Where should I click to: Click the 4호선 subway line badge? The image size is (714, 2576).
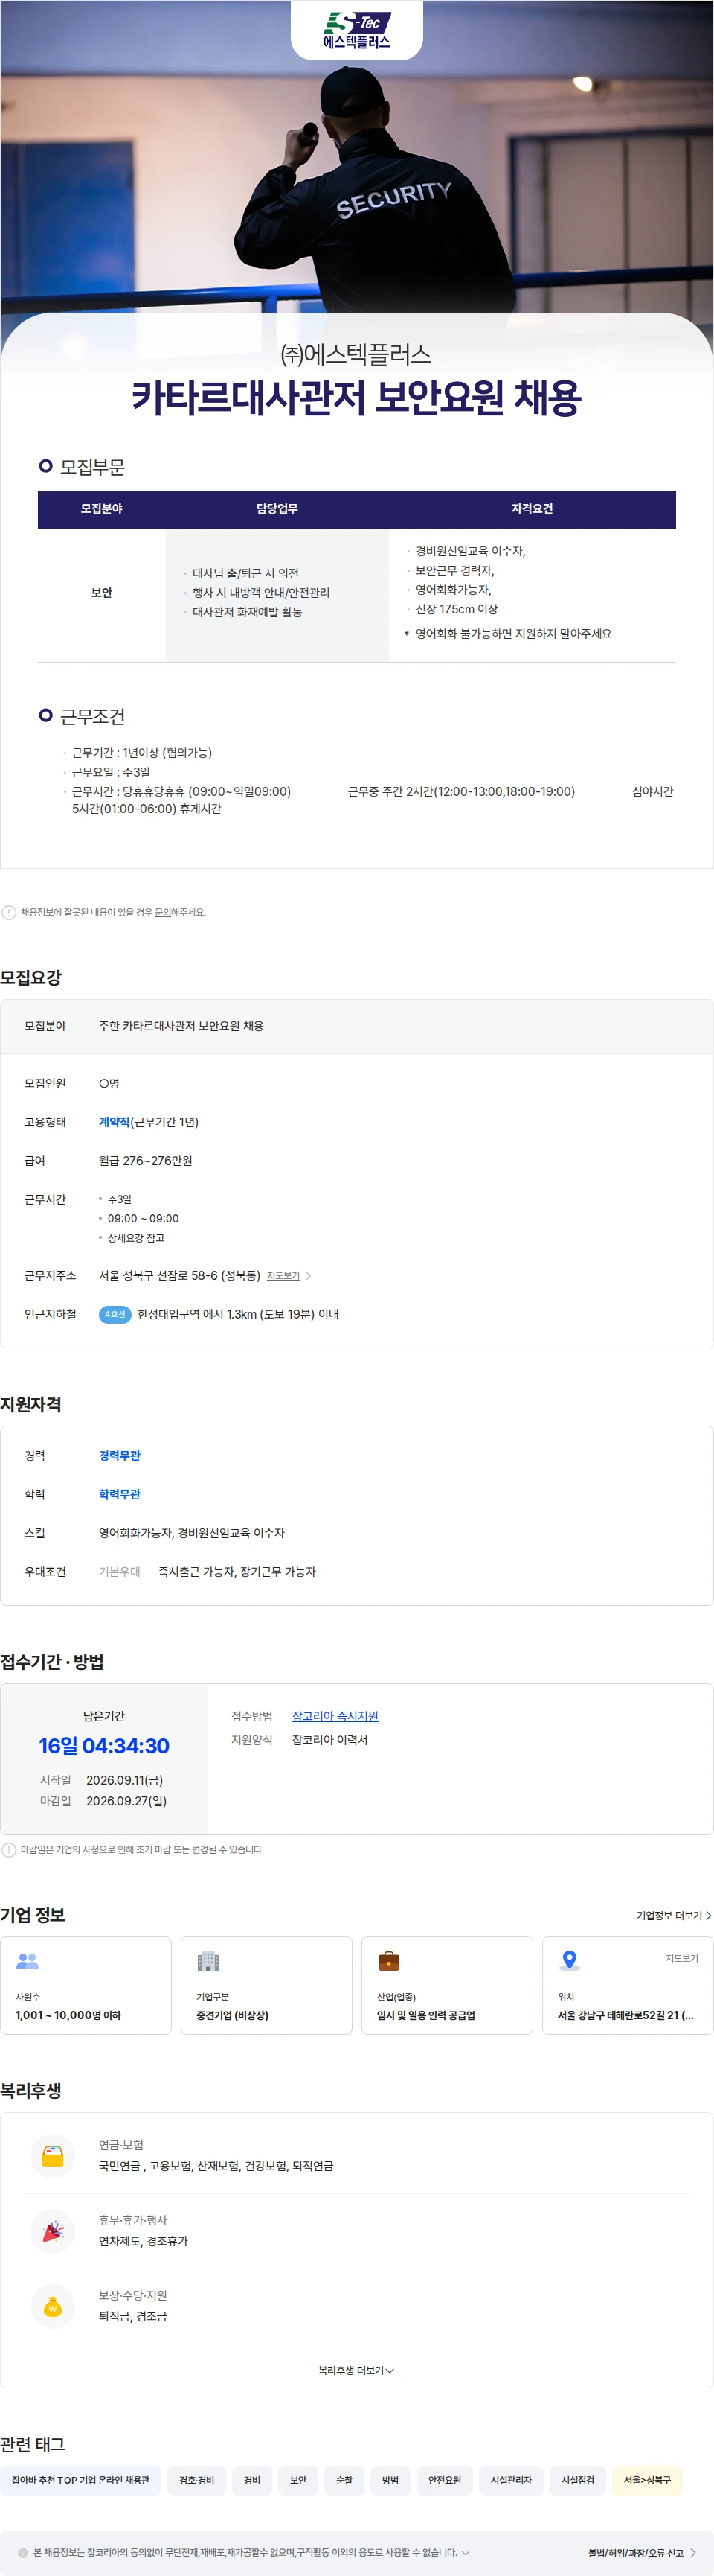point(115,1314)
